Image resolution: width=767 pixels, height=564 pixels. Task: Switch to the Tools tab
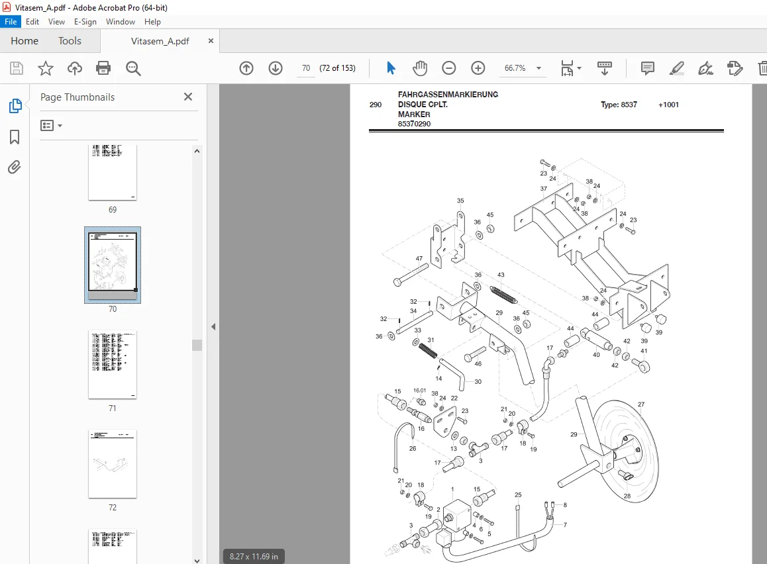click(70, 41)
